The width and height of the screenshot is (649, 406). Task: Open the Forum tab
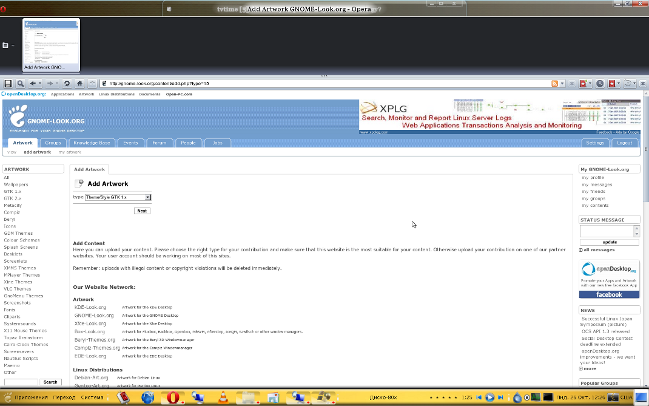pos(160,143)
